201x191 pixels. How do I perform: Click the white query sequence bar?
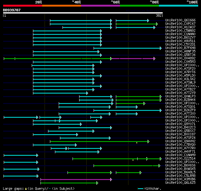83,13
